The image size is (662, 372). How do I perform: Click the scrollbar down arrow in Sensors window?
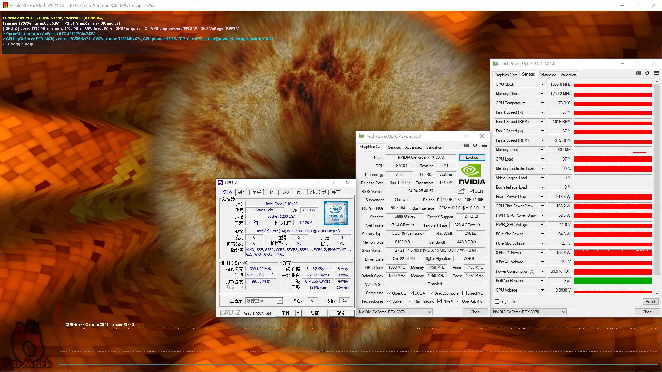[x=656, y=293]
